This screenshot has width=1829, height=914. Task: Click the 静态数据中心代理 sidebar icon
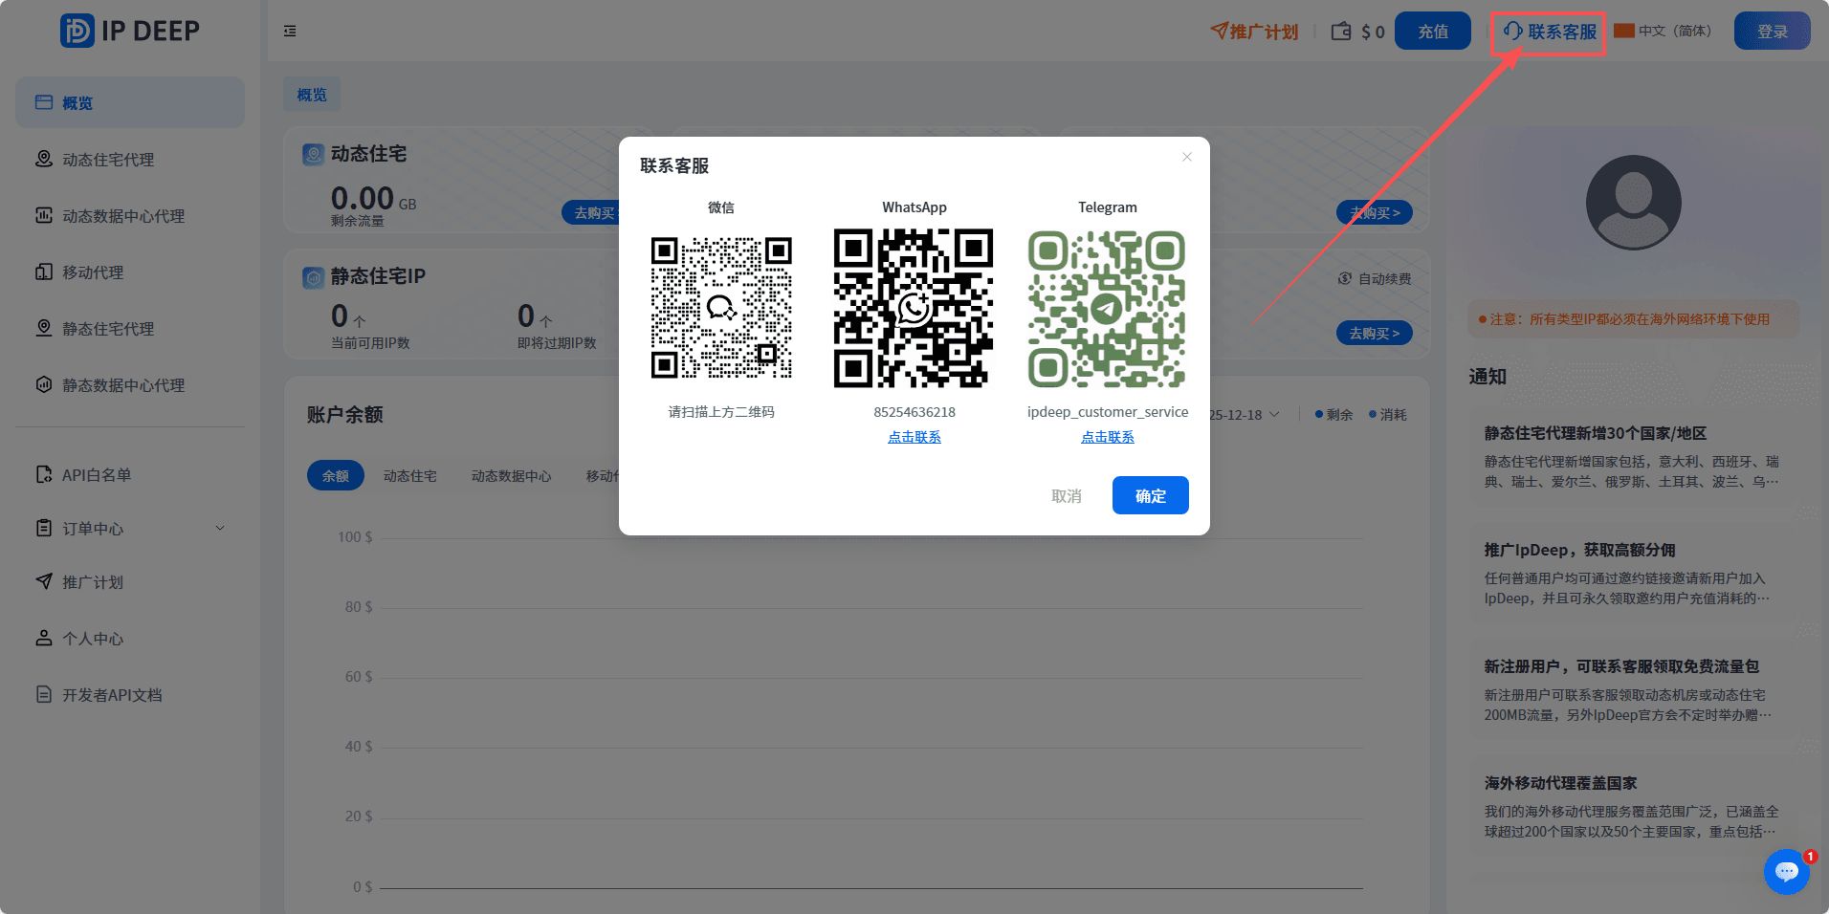(x=44, y=384)
